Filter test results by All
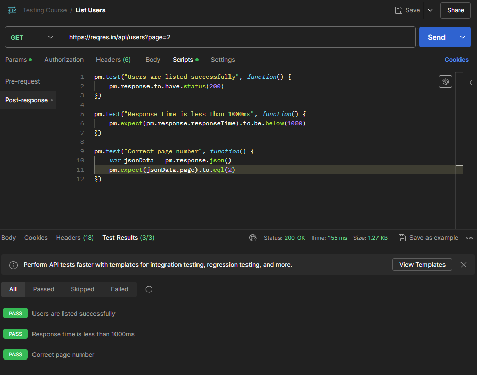 point(13,289)
